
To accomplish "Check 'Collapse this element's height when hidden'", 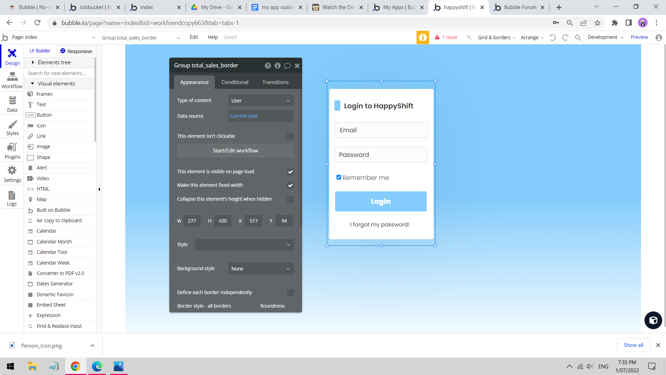I will click(x=290, y=199).
